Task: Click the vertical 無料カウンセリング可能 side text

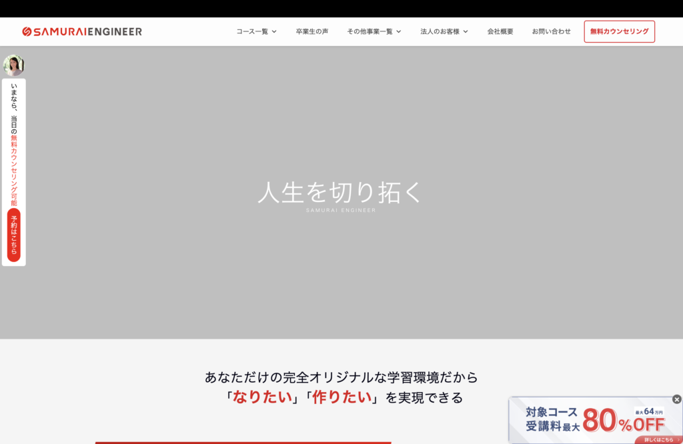Action: coord(14,170)
